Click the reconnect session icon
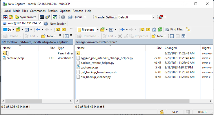 [x=161, y=17]
